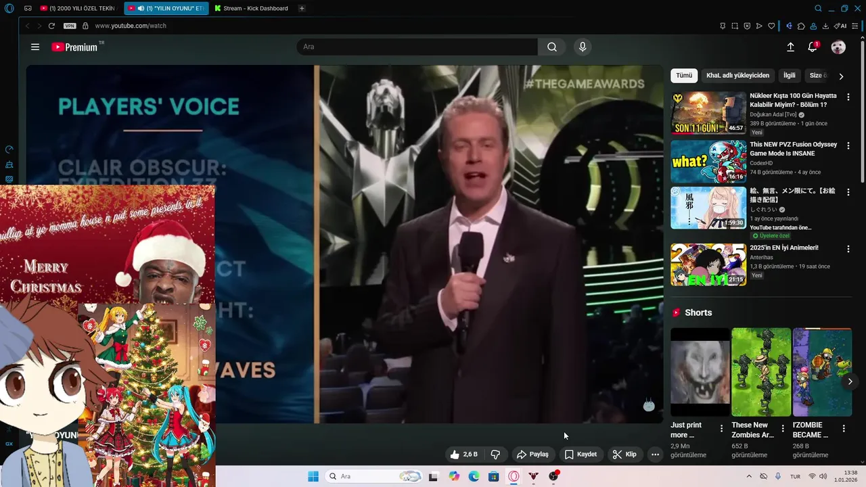866x487 pixels.
Task: Click the YouTube 'Ara' search field
Action: [x=417, y=47]
